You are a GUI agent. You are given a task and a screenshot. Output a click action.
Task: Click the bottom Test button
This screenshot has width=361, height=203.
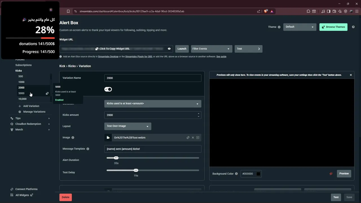click(x=336, y=197)
